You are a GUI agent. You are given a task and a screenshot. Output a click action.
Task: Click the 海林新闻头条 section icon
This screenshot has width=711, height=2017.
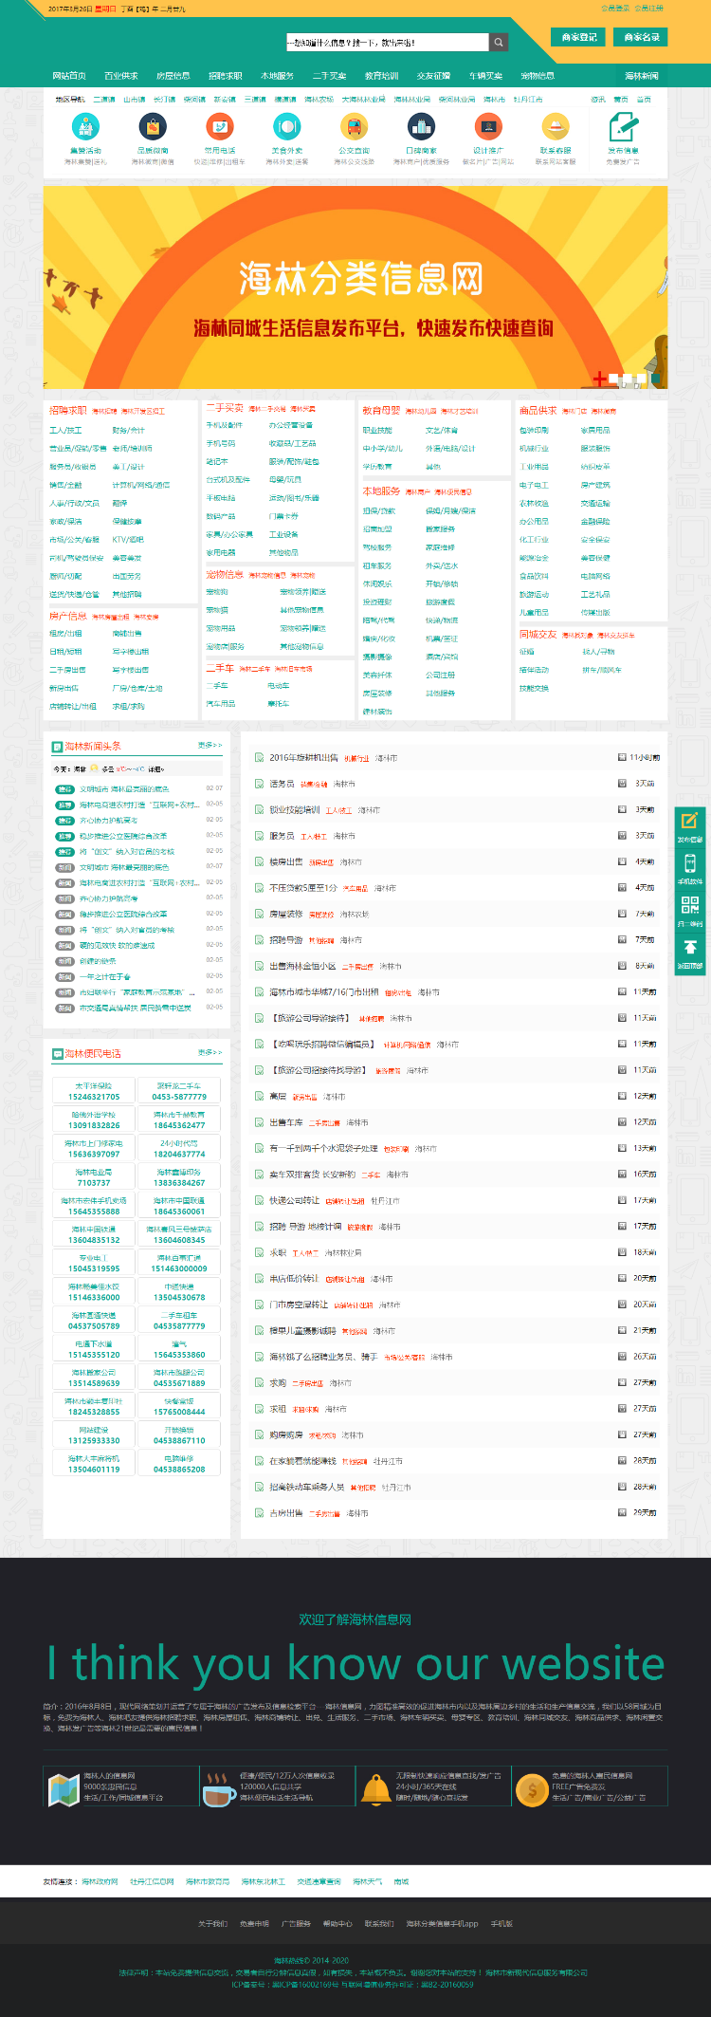coord(57,747)
